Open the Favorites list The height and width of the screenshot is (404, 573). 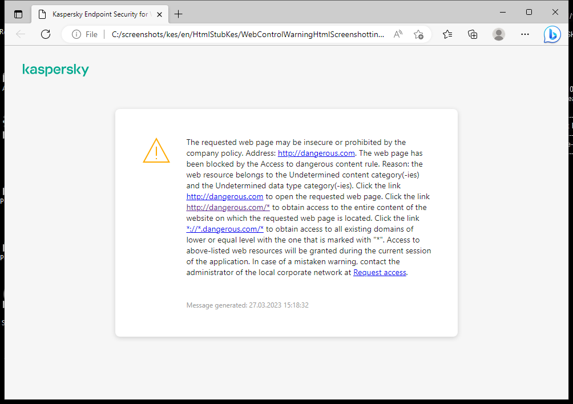pos(447,34)
